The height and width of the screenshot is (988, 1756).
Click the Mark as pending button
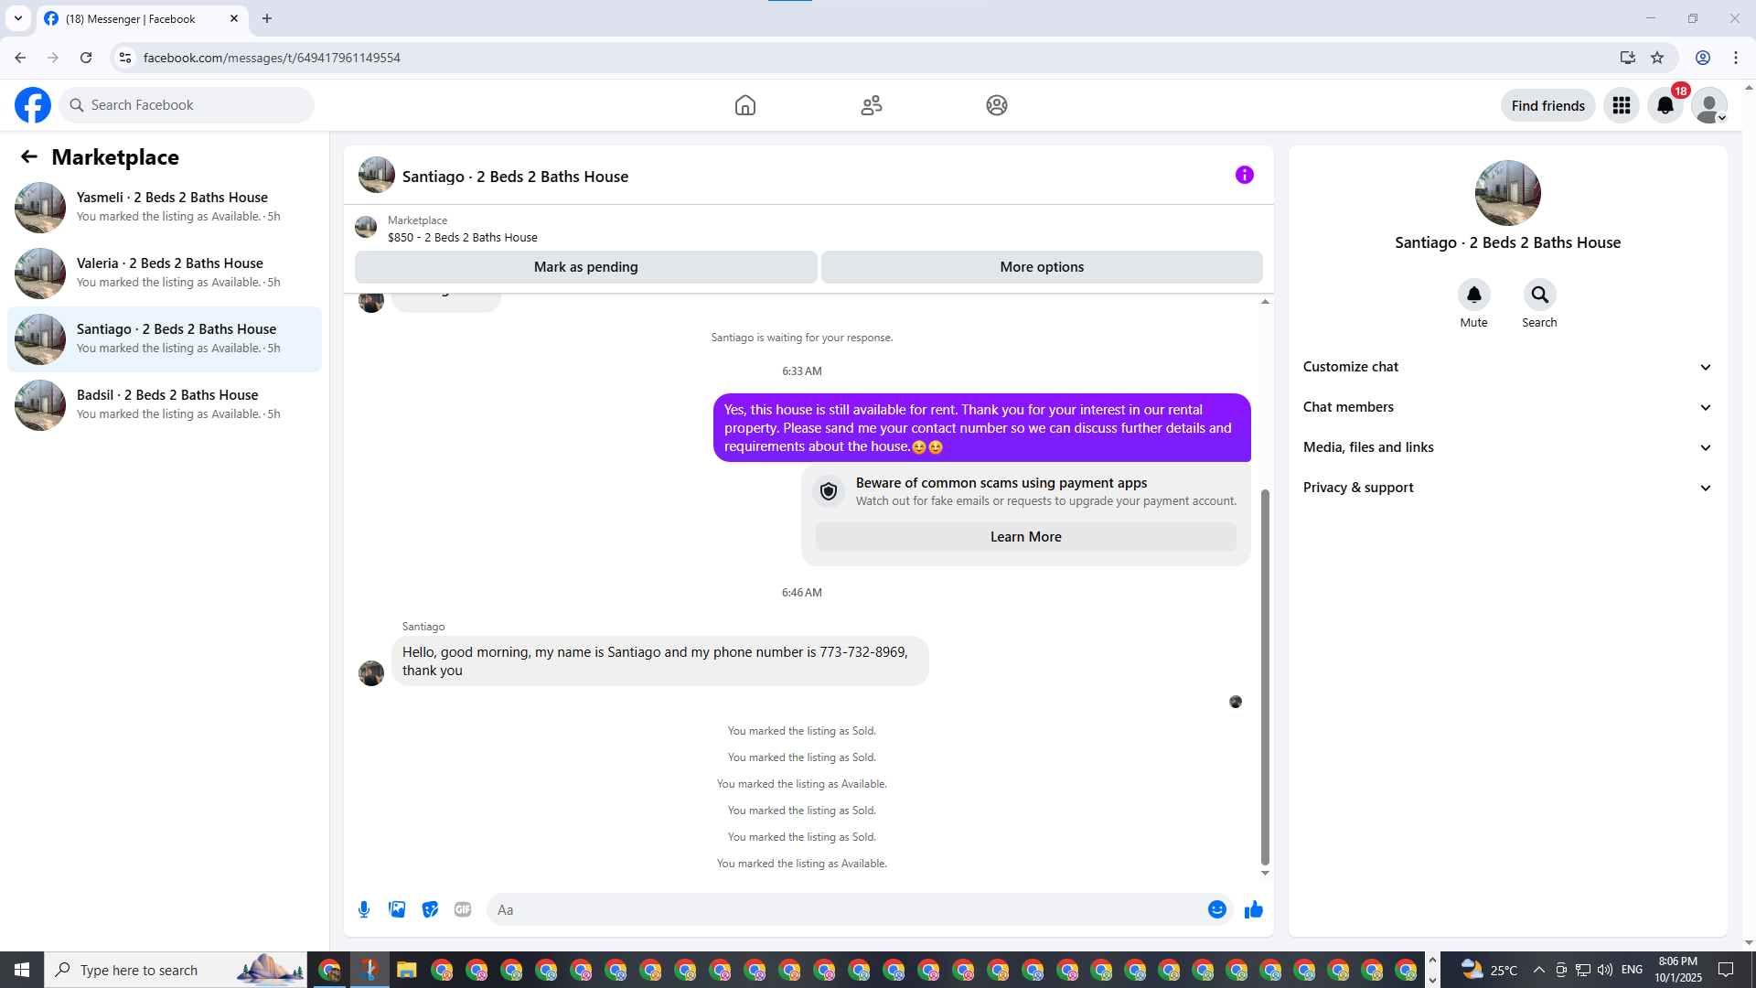[586, 267]
